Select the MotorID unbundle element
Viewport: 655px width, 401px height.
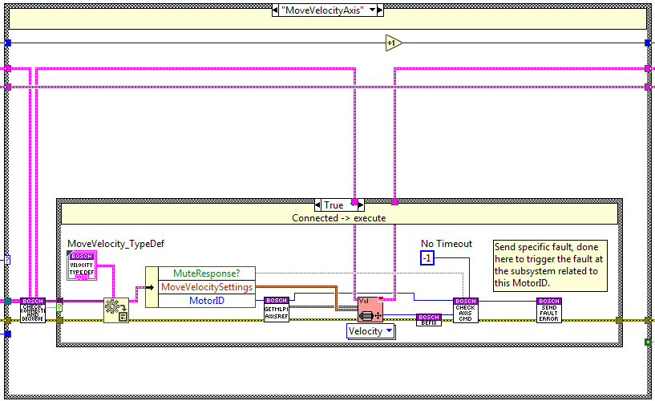(207, 301)
